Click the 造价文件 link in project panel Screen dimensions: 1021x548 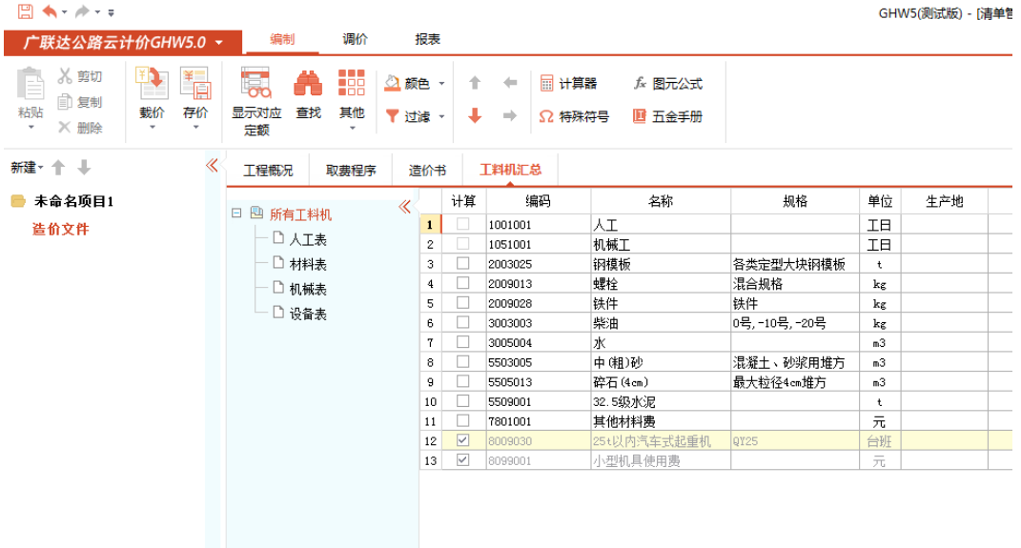[61, 229]
